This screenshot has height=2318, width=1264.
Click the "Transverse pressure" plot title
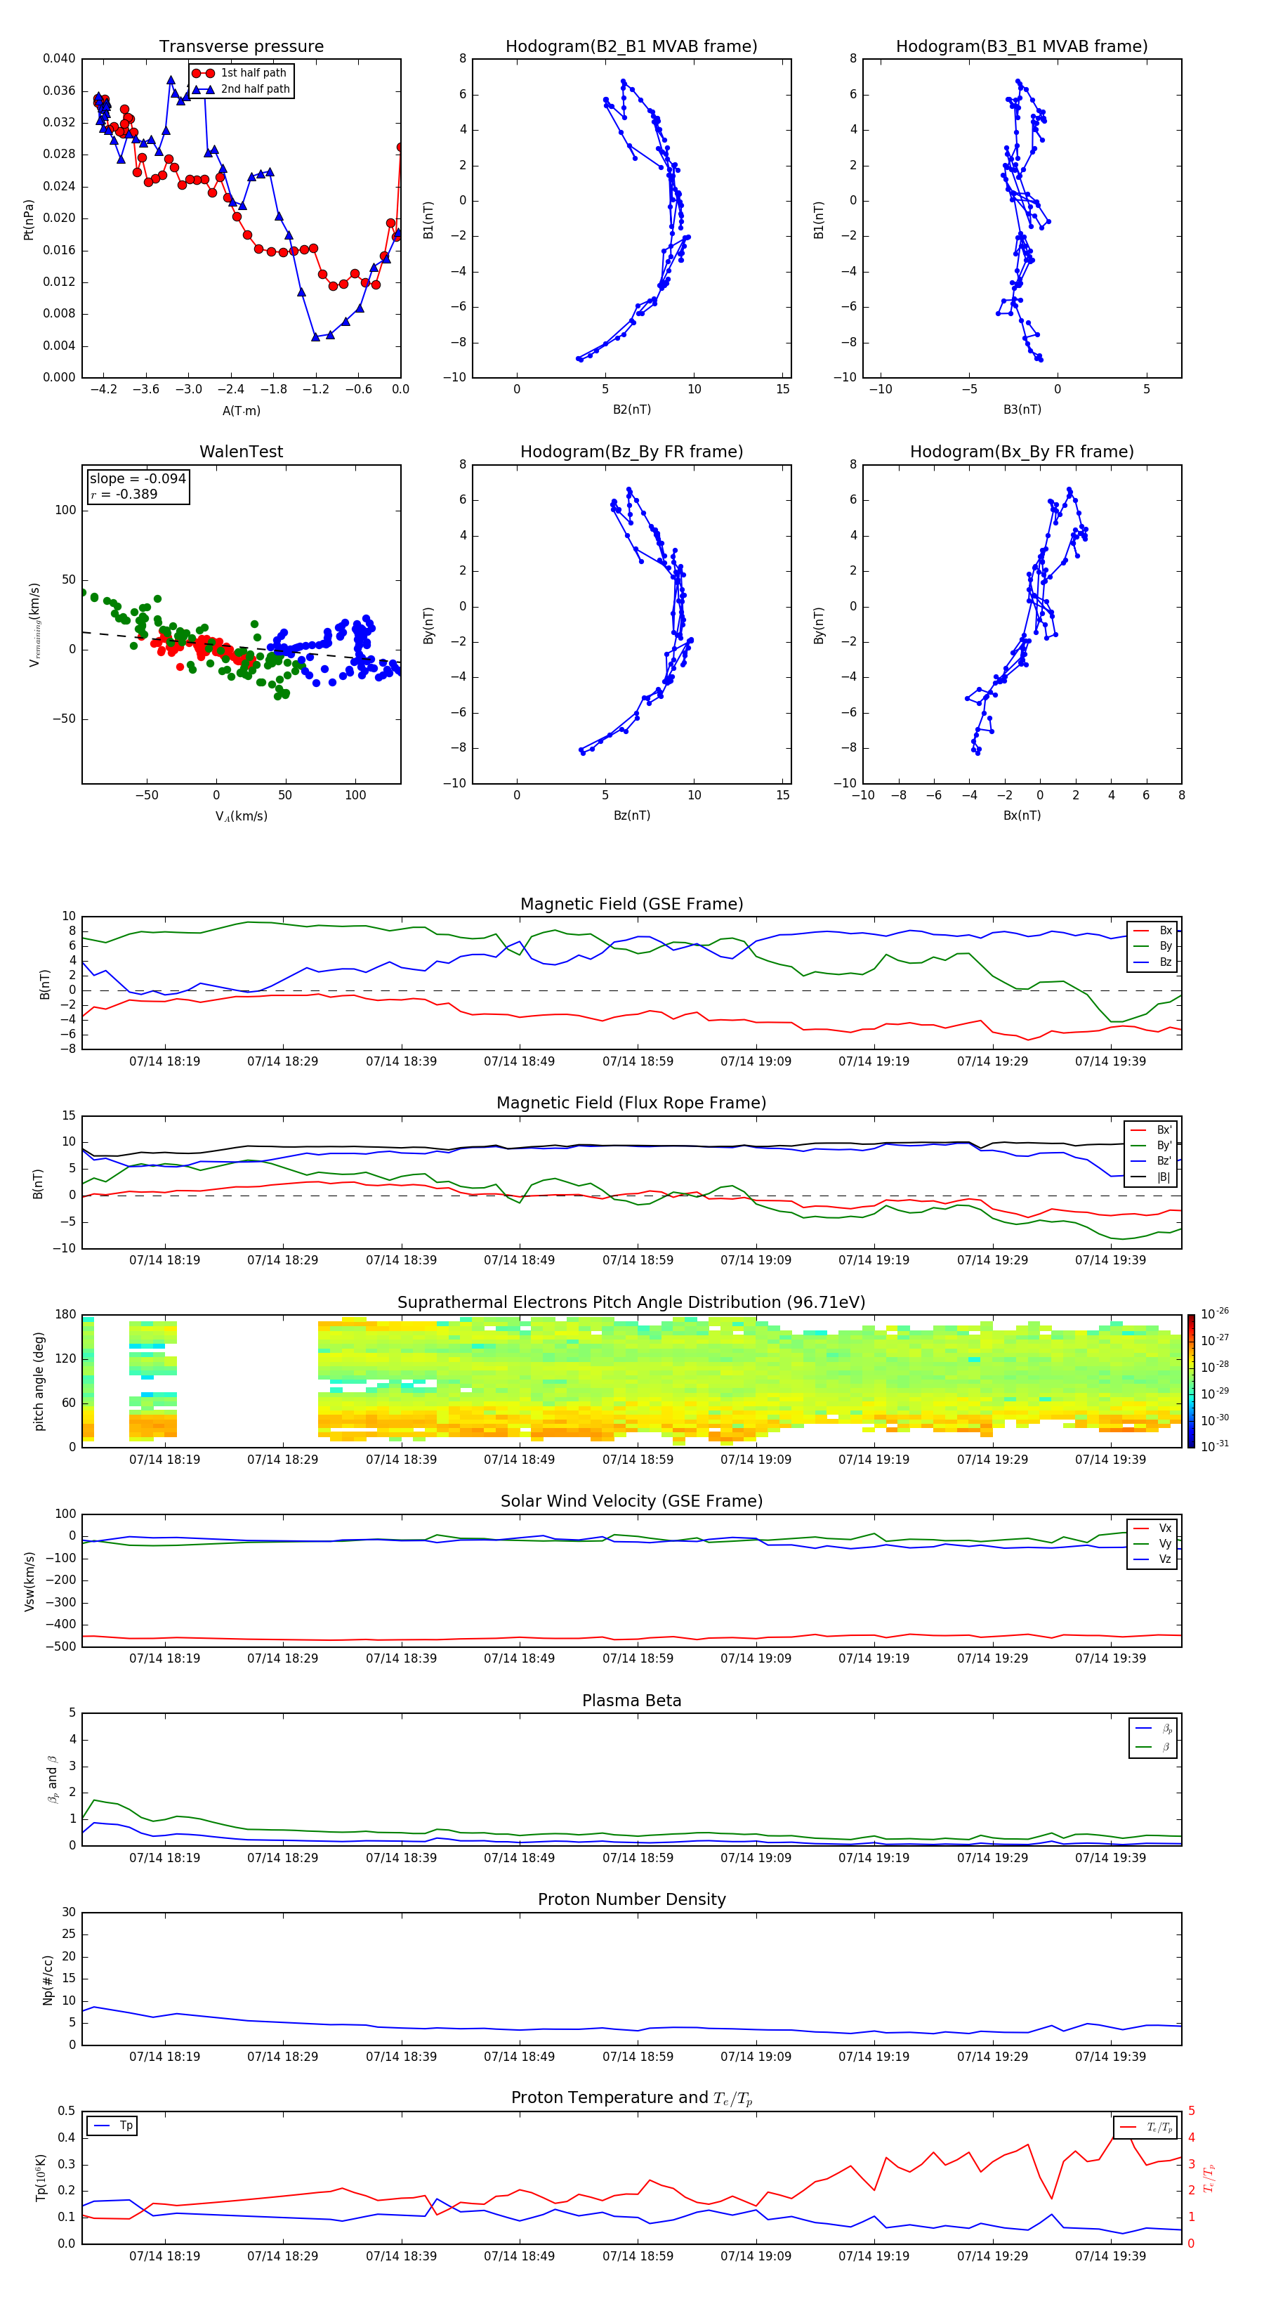pyautogui.click(x=241, y=46)
